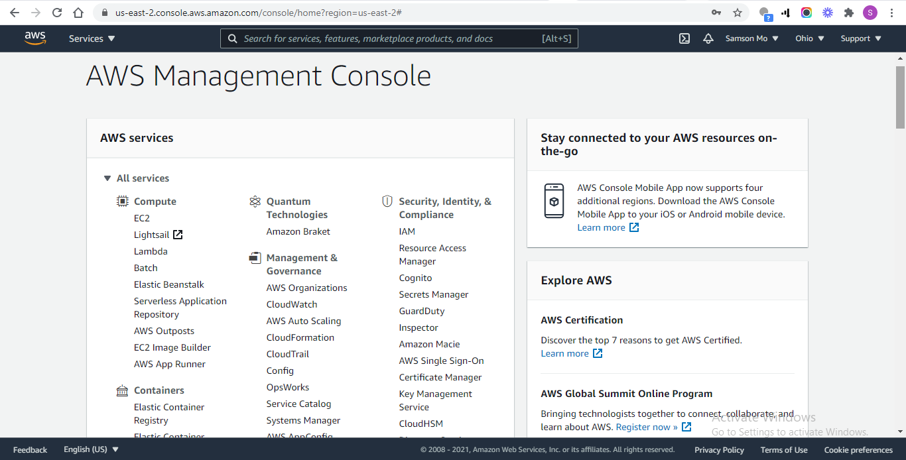Click the browser refresh icon
This screenshot has height=460, width=906.
[x=56, y=12]
